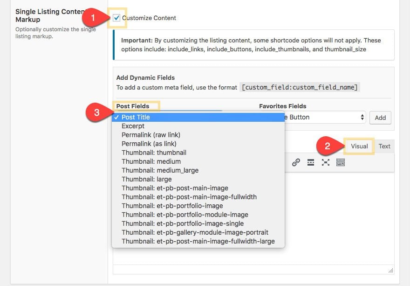Viewport: 410px width, 286px height.
Task: Click the Add button for Favorites Fields
Action: click(x=380, y=118)
